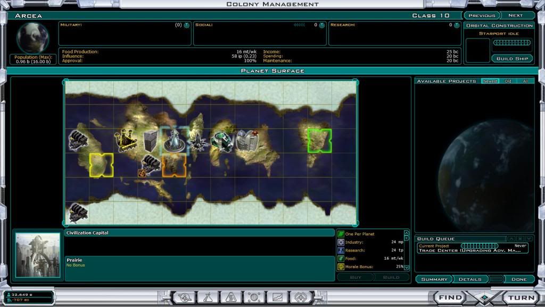Viewport: 545px width, 307px height.
Task: Open the planets and ships bottom bar icon
Action: [185, 297]
